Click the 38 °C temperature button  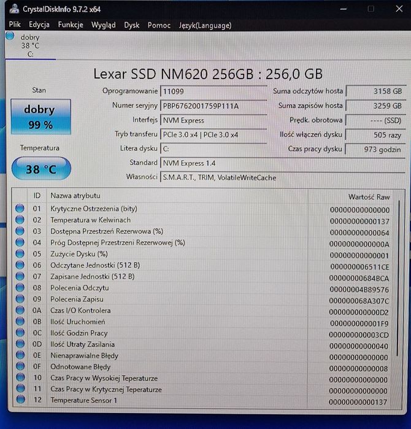tap(41, 169)
